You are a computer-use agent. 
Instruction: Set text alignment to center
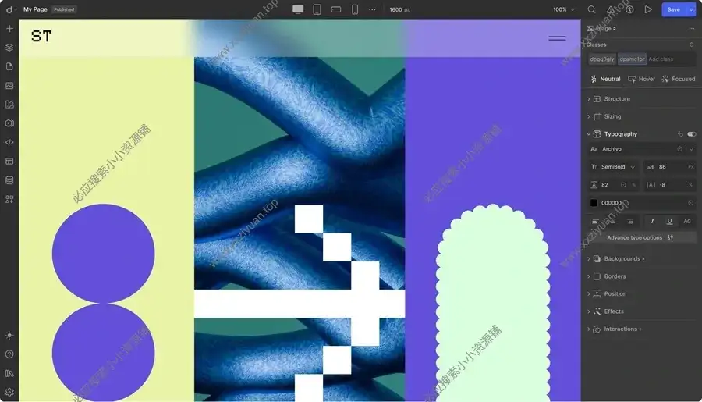coord(612,221)
